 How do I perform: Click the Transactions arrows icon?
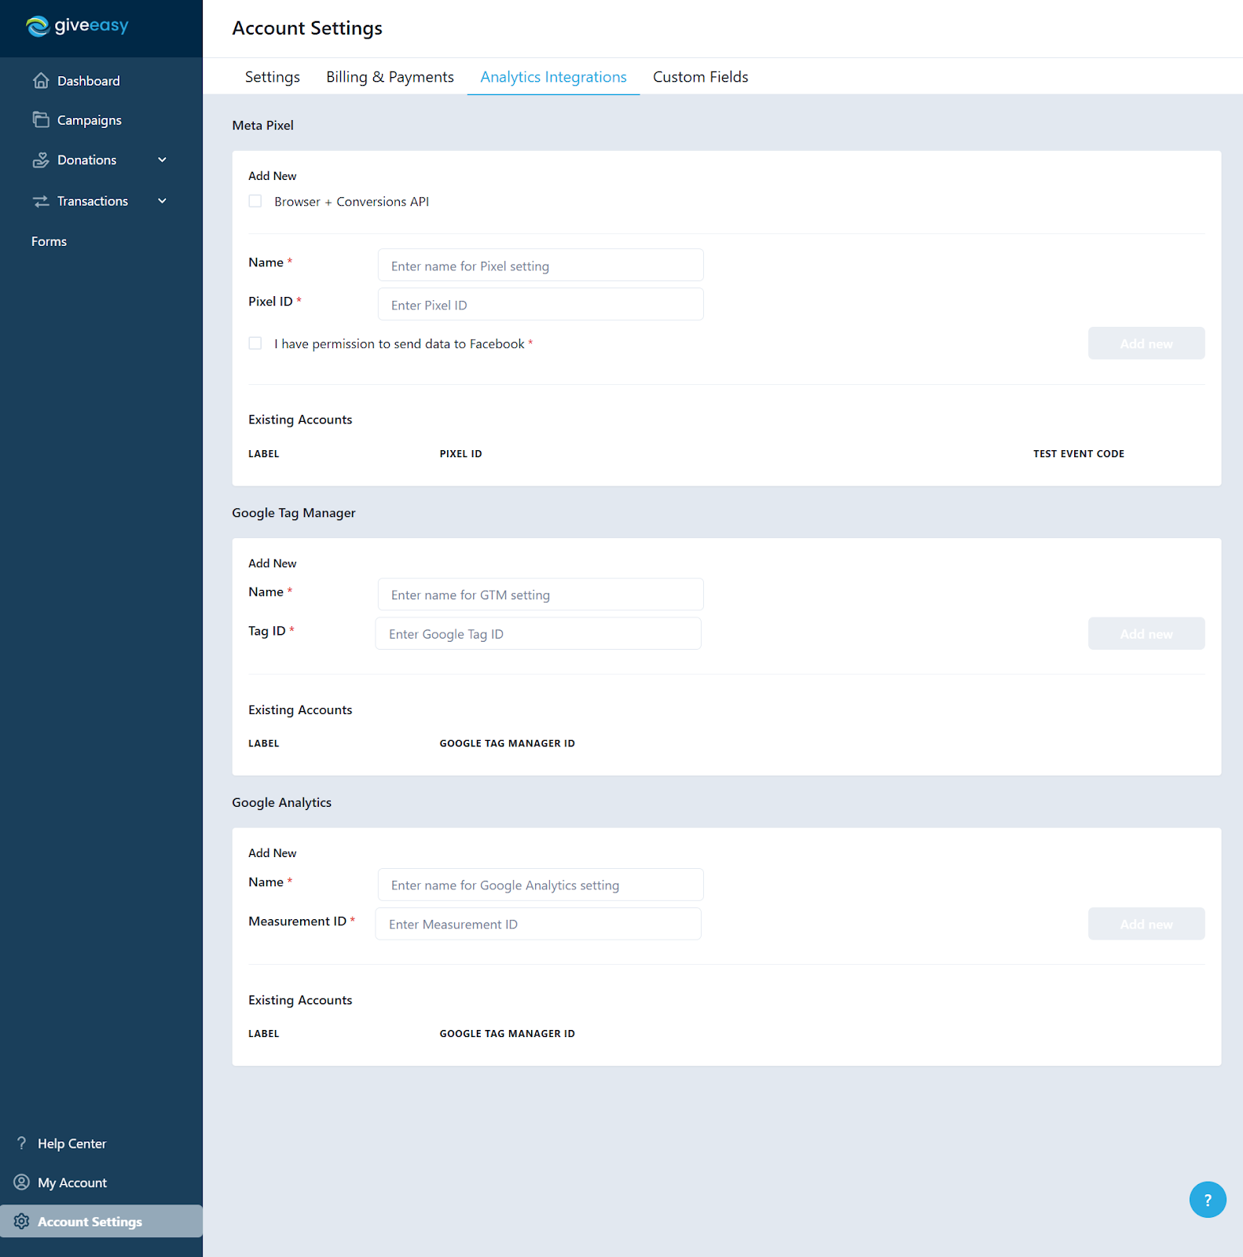coord(41,201)
